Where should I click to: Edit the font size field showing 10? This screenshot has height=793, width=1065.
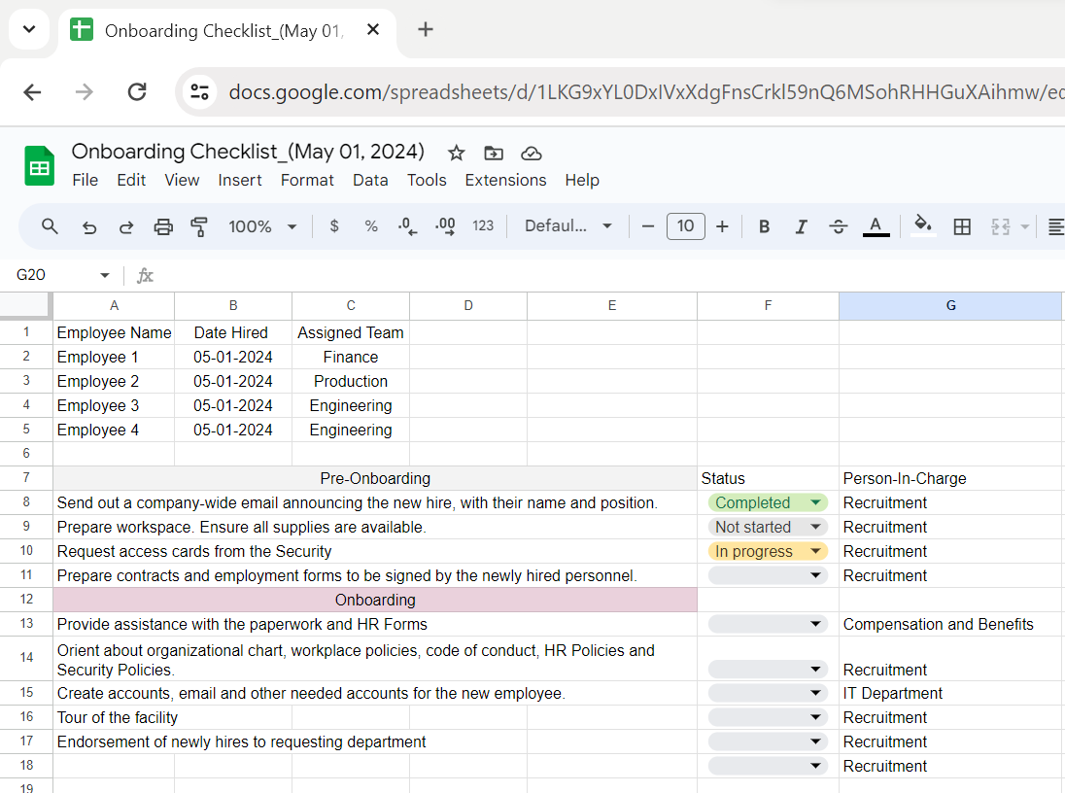pyautogui.click(x=685, y=225)
